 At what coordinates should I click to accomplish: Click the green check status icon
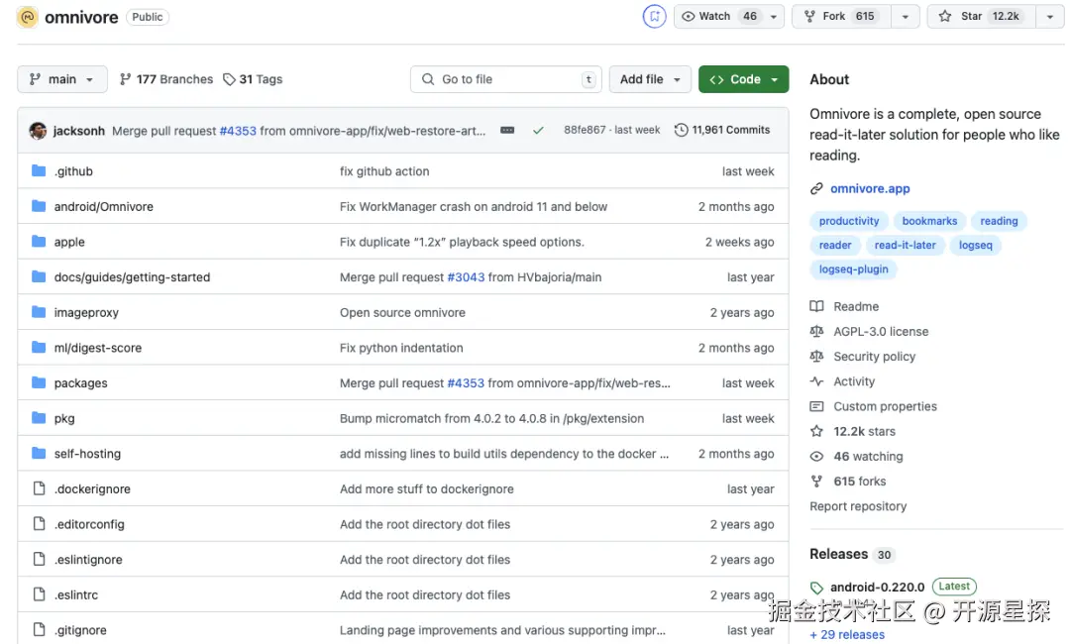[538, 130]
